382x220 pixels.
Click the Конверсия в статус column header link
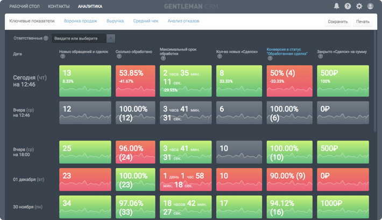287,52
